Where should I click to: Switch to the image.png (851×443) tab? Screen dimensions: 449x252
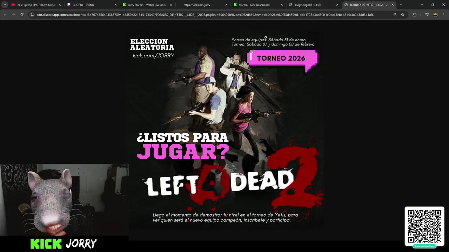tap(313, 5)
